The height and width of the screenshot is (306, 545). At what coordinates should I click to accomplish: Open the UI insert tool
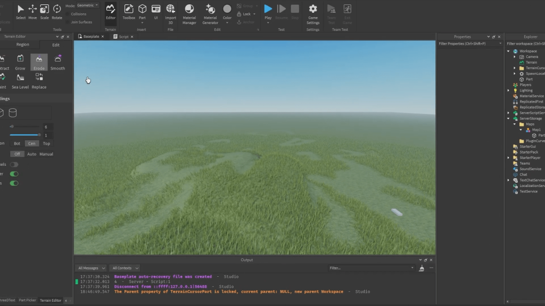[x=156, y=12]
